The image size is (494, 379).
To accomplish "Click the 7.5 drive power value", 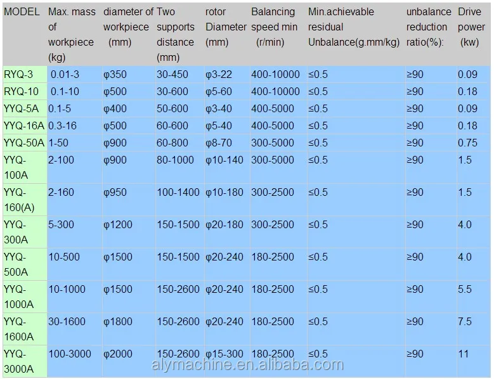I will 465,321.
